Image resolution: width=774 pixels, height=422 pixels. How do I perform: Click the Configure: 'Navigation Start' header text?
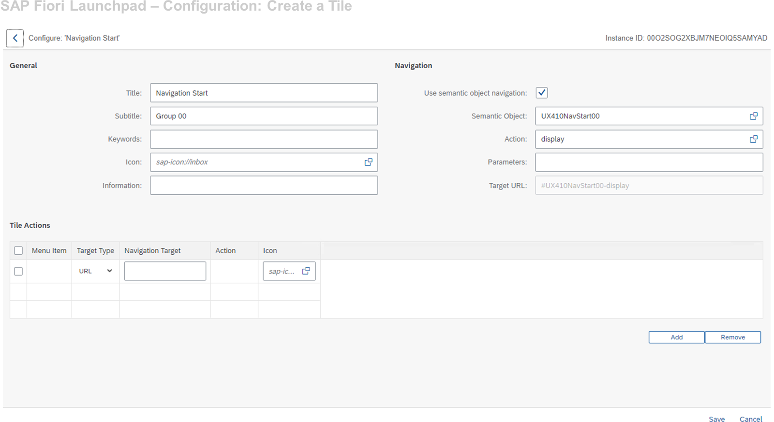(x=74, y=38)
